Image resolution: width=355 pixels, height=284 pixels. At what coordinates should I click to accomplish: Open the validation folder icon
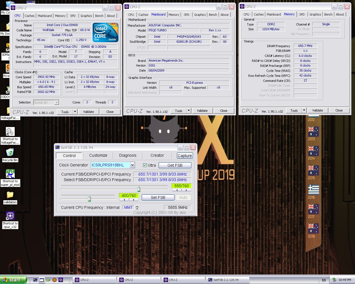[10, 195]
